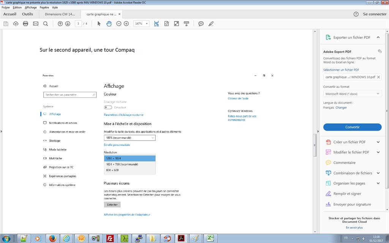Click Sélectionner un fichier PDF link
This screenshot has height=243, width=389.
pyautogui.click(x=341, y=70)
